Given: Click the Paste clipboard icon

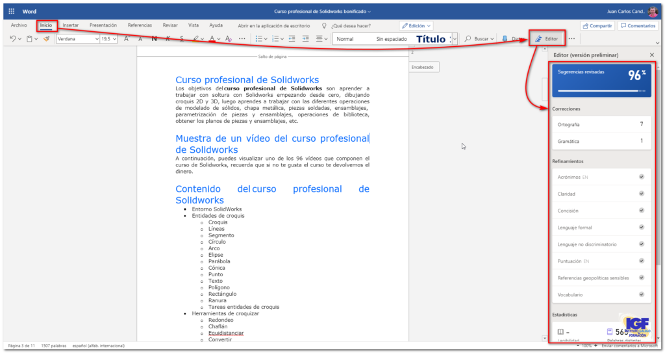Looking at the screenshot, I should tap(29, 39).
